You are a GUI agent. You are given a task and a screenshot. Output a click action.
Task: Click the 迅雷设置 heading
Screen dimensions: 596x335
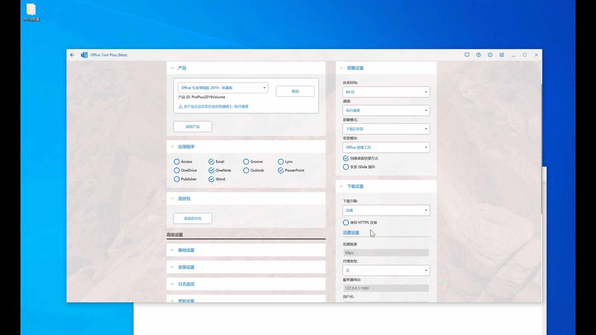pyautogui.click(x=351, y=233)
